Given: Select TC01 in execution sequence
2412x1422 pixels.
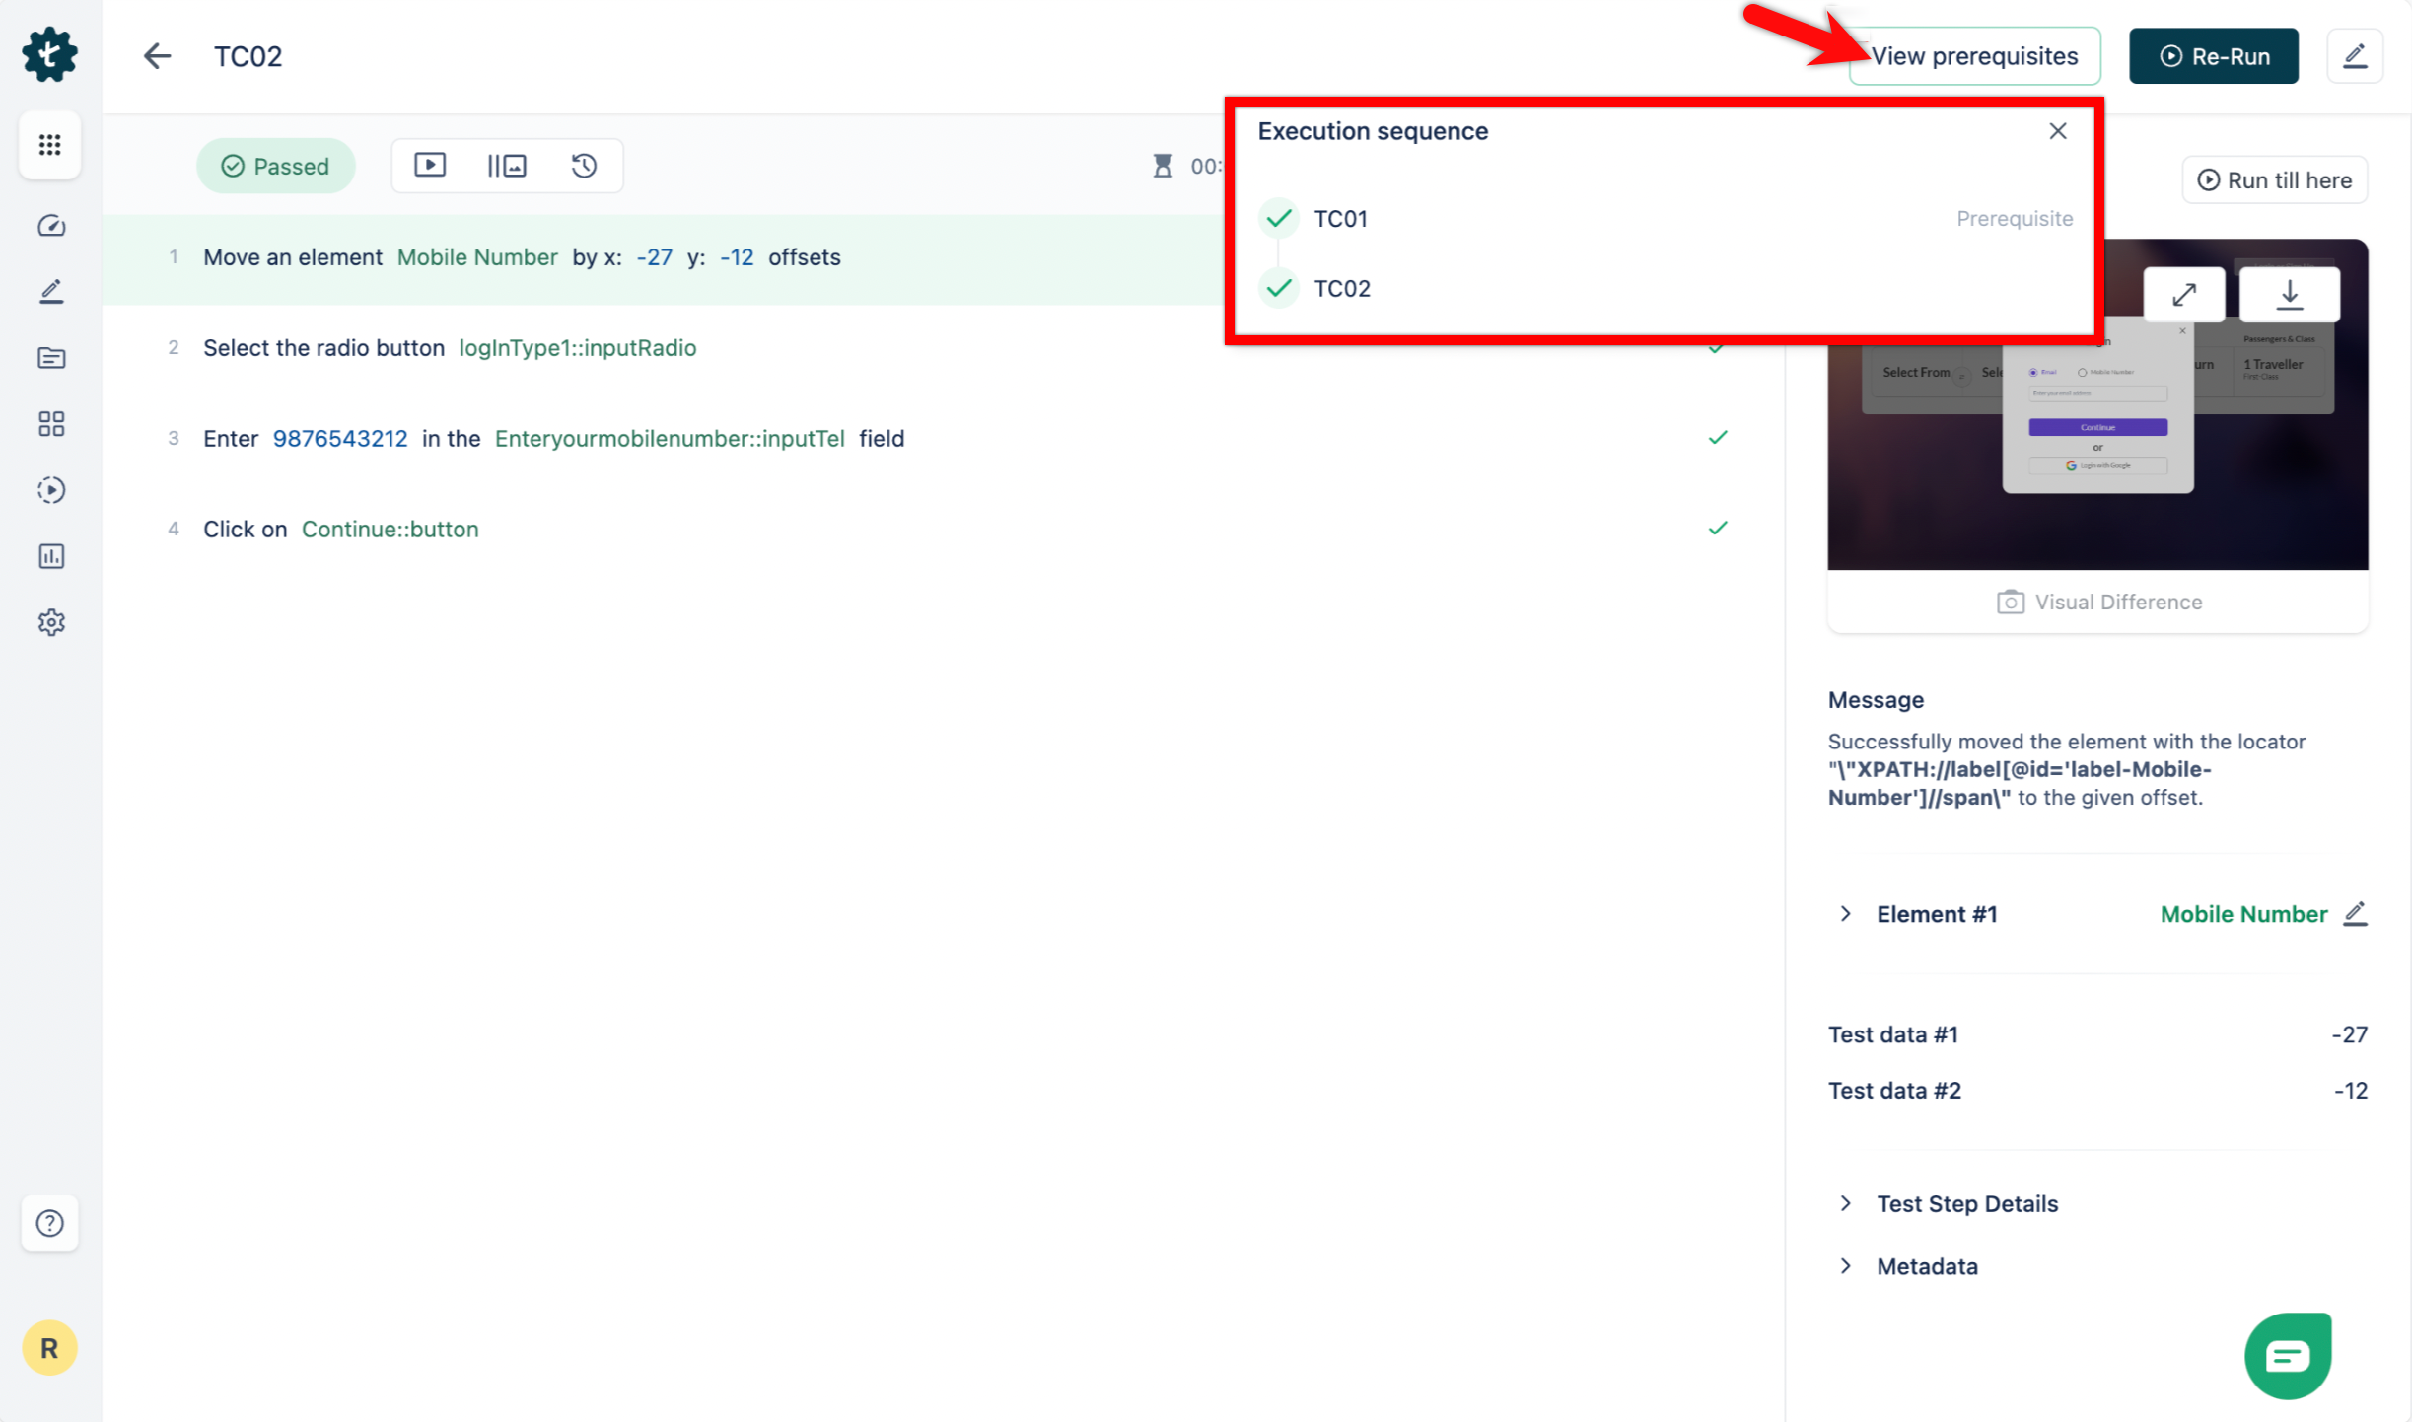Looking at the screenshot, I should (x=1340, y=218).
